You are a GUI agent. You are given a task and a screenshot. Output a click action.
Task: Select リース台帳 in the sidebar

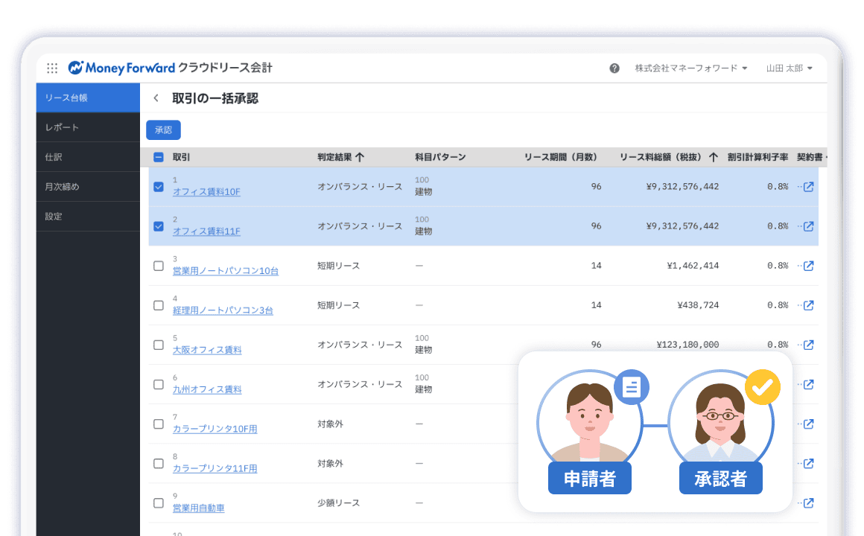pyautogui.click(x=88, y=98)
